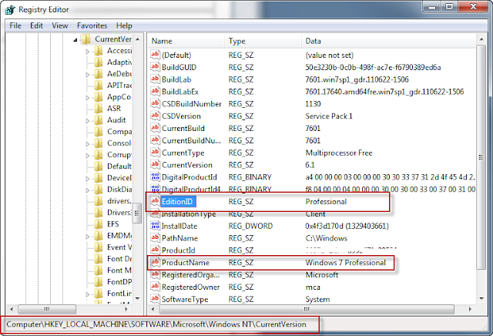Viewport: 493px width, 336px height.
Task: Click the Name column header
Action: pos(186,41)
